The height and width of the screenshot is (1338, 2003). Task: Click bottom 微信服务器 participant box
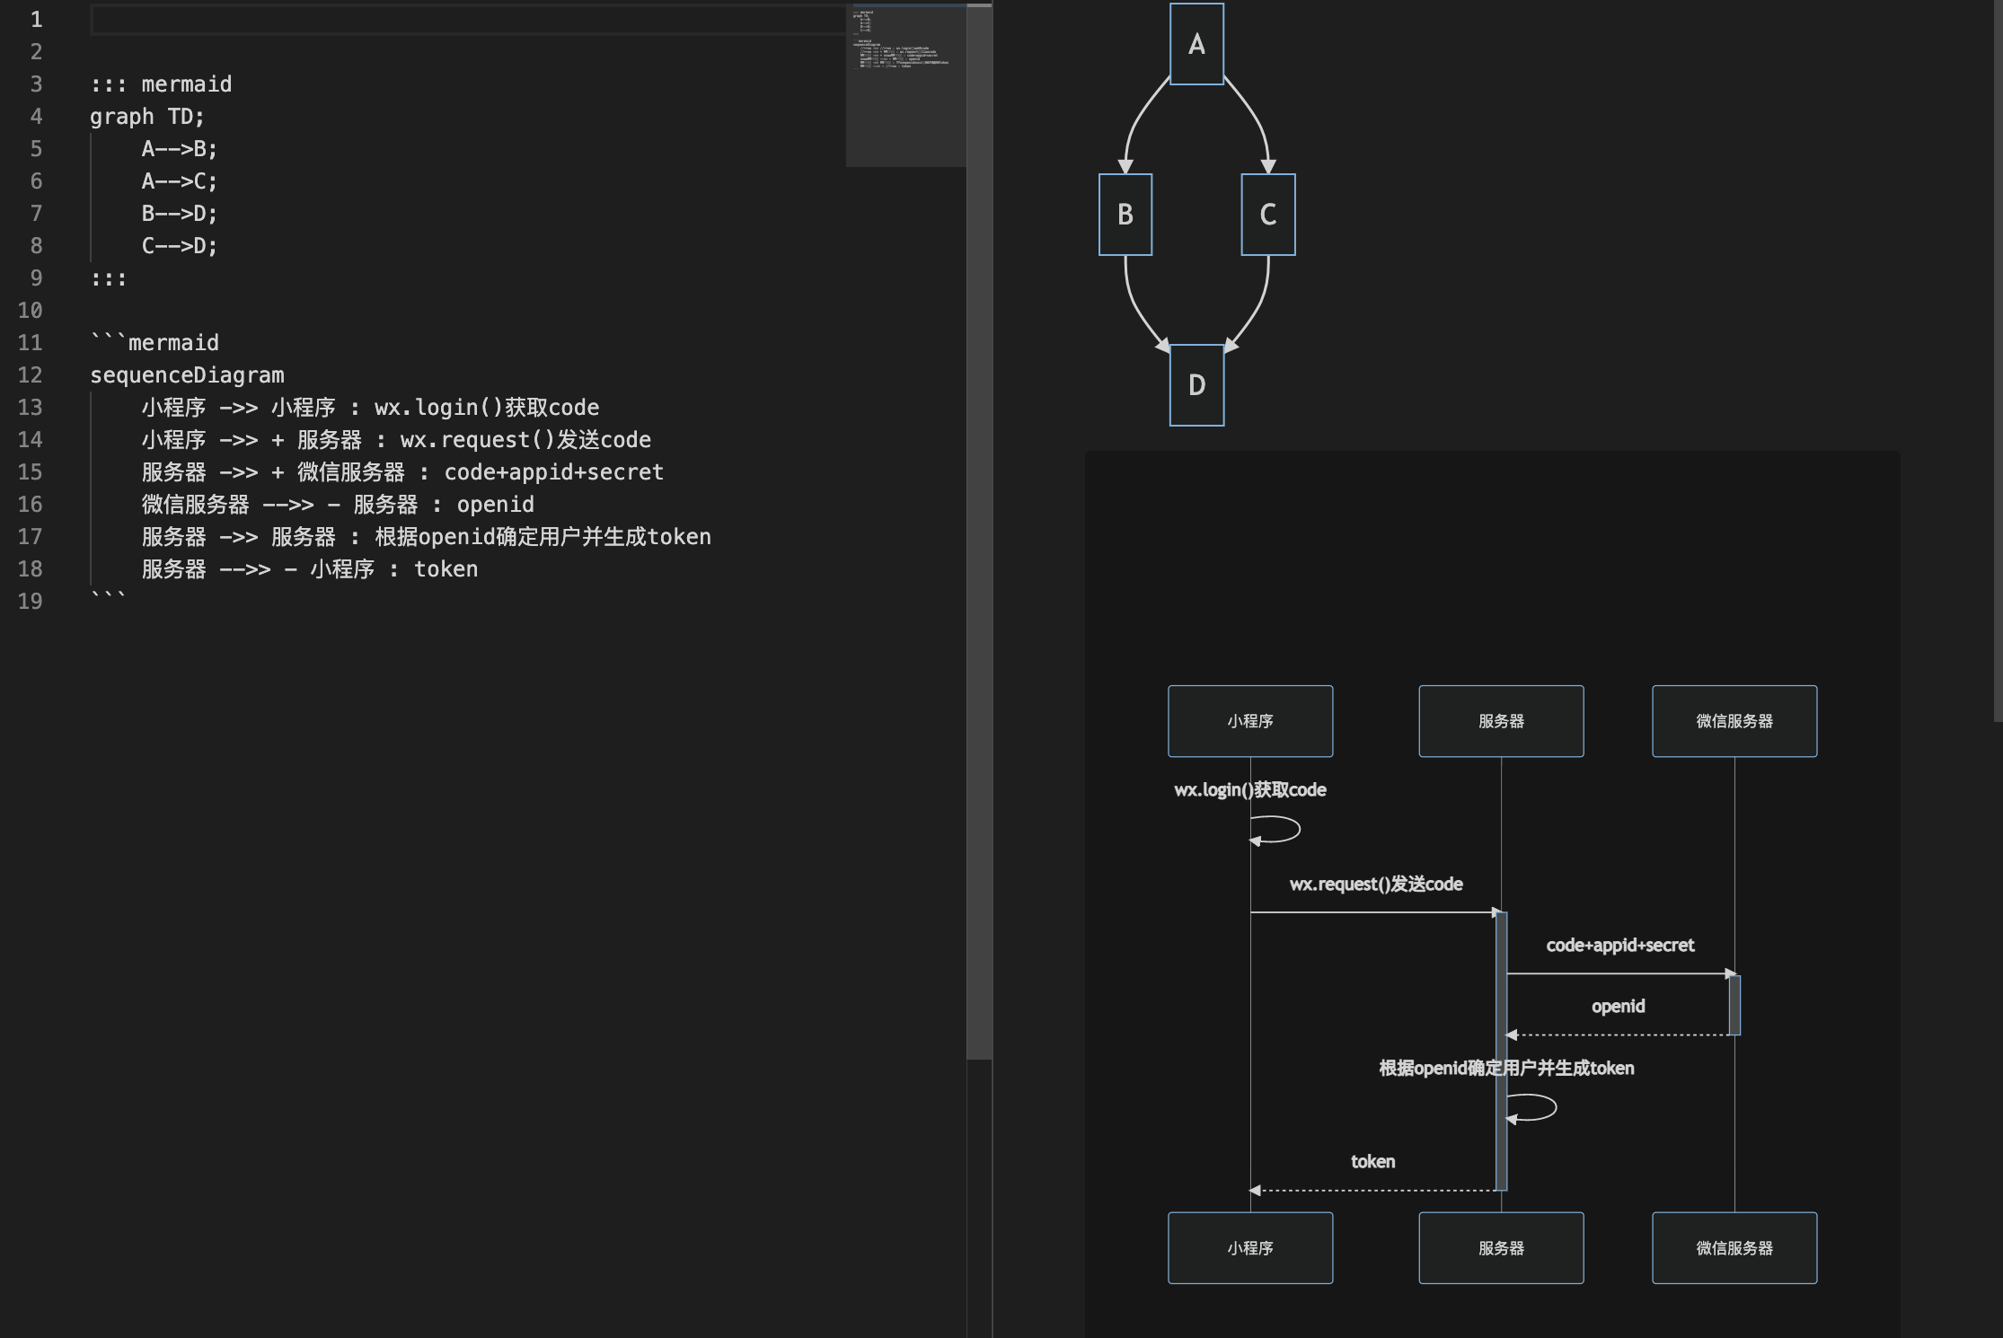tap(1734, 1248)
